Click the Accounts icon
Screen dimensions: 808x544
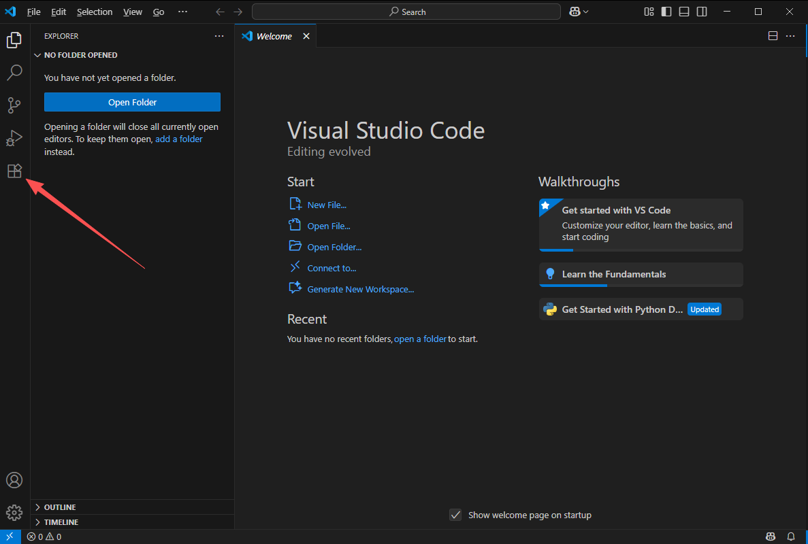pos(14,480)
